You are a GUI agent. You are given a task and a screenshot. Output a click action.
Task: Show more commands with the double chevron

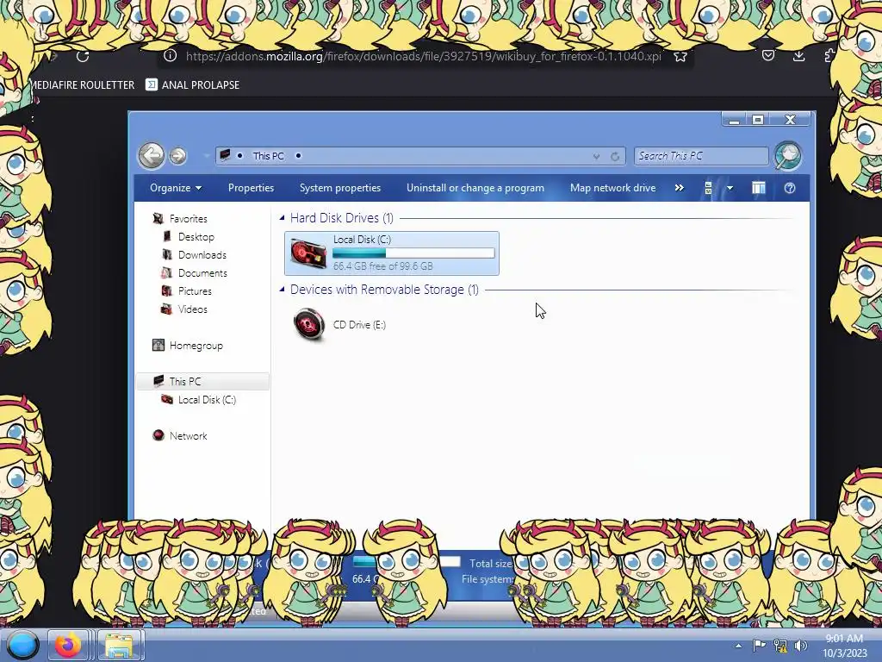tap(679, 188)
